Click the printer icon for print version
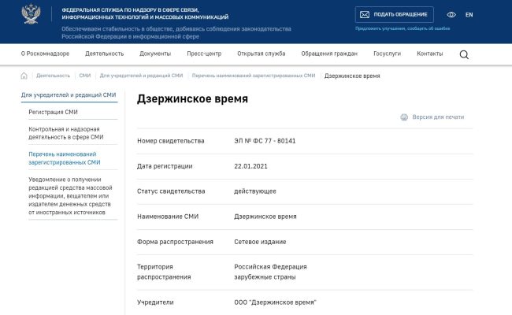The height and width of the screenshot is (315, 512). (x=404, y=117)
